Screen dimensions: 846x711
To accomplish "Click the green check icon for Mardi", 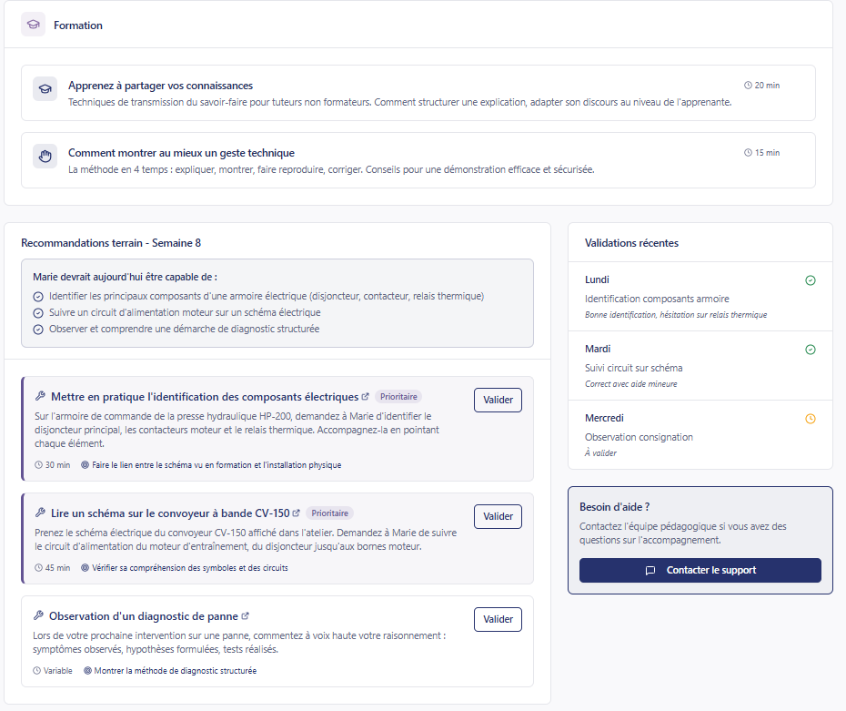I will [x=811, y=350].
